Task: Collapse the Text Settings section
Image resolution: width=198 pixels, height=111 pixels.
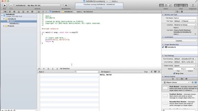Action: [x=163, y=55]
